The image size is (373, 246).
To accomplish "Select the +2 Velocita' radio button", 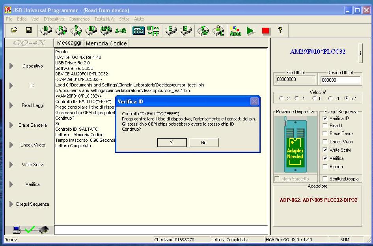I will pos(346,98).
